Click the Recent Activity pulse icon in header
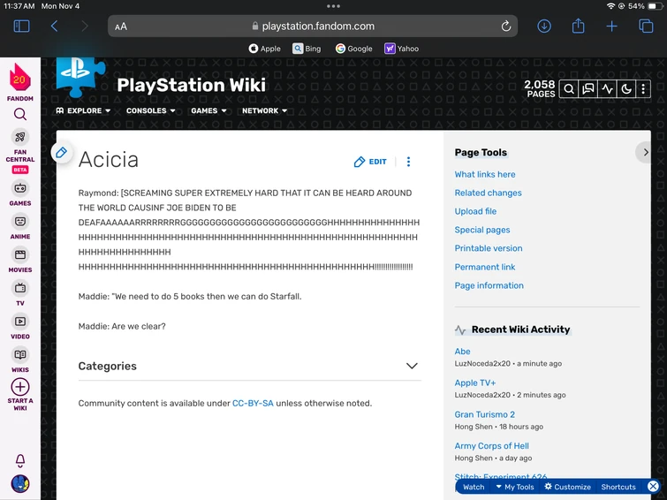 pyautogui.click(x=607, y=89)
